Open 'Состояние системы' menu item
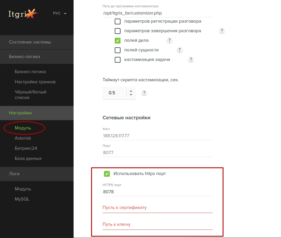The height and width of the screenshot is (238, 281). 37,42
